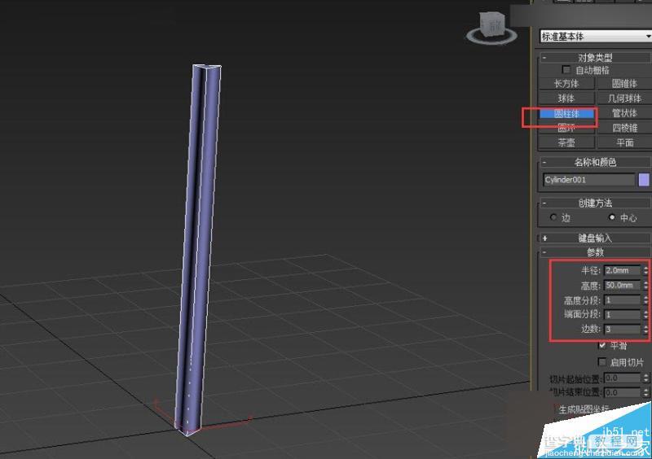The image size is (652, 459).
Task: Collapse the 创建方法 rollout
Action: point(544,203)
